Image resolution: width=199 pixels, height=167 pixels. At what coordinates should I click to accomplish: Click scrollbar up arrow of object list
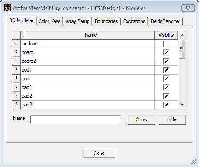click(182, 35)
